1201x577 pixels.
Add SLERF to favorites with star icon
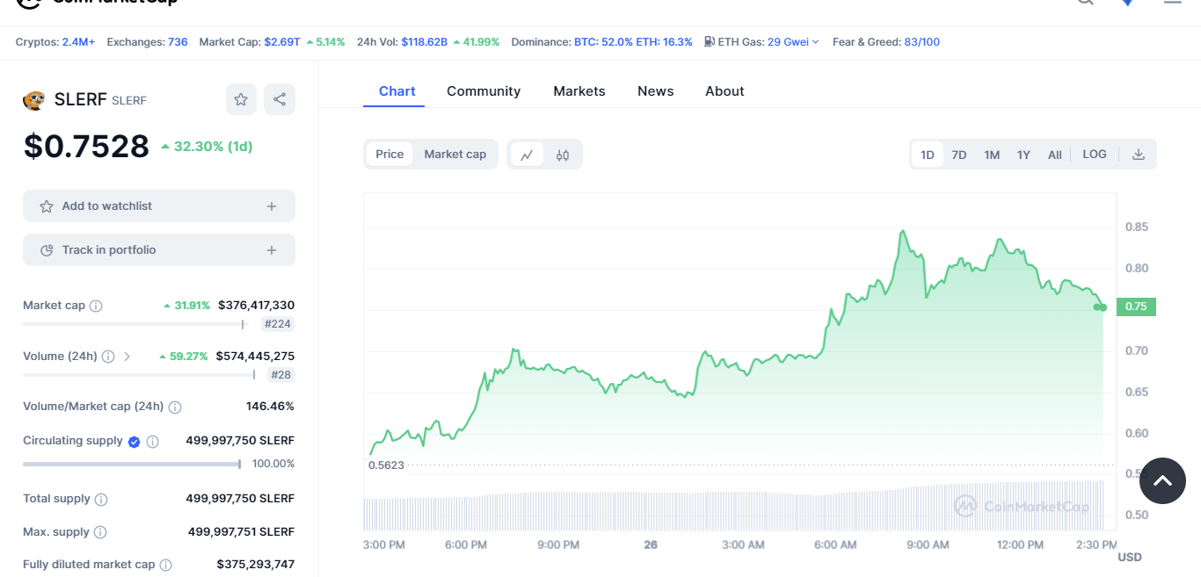(x=241, y=99)
